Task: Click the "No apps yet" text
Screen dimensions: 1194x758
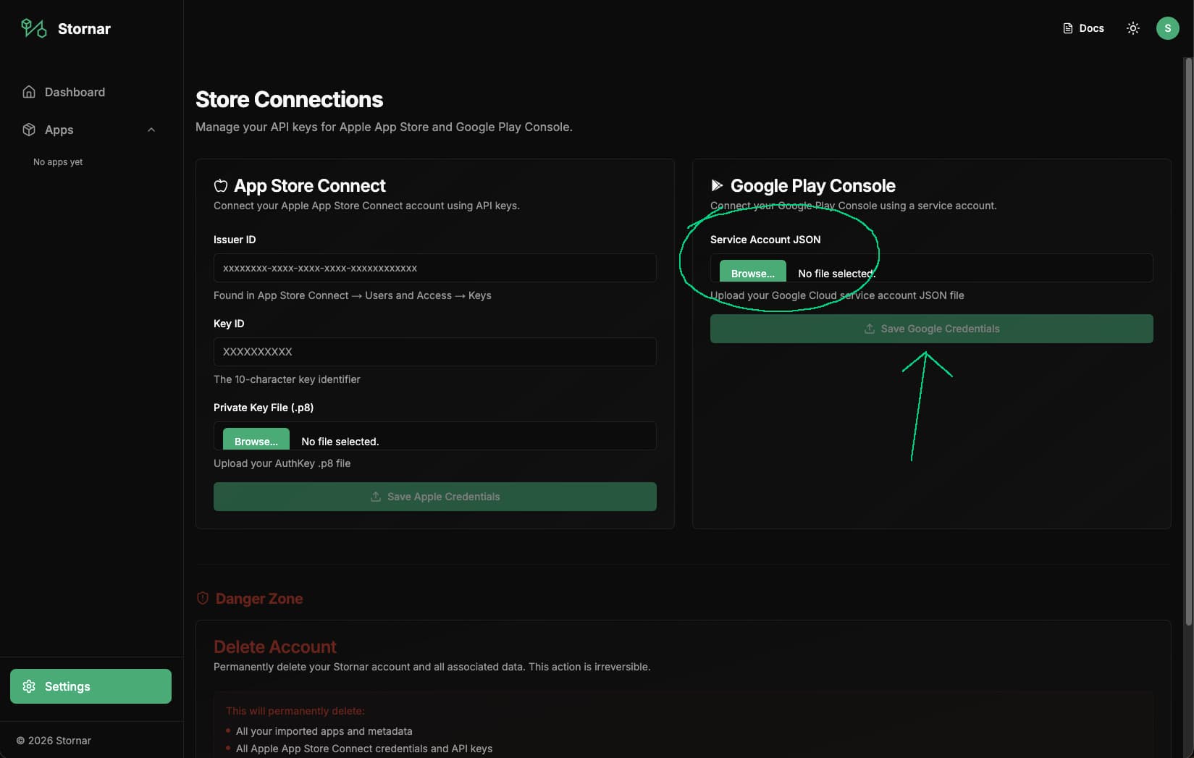Action: tap(58, 162)
